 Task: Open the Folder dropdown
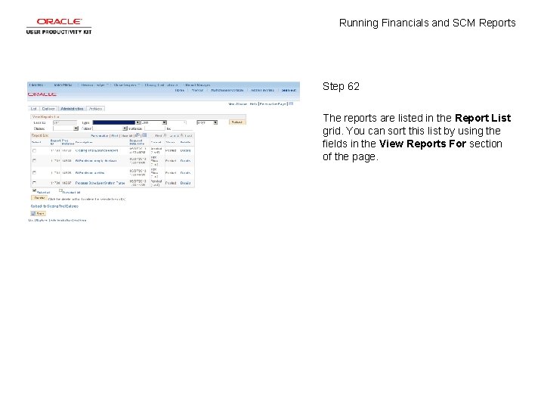[110, 128]
